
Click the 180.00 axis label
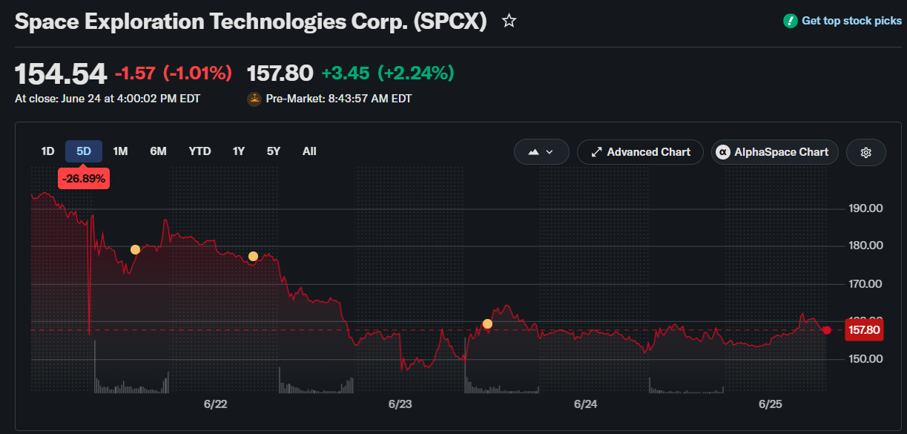865,246
